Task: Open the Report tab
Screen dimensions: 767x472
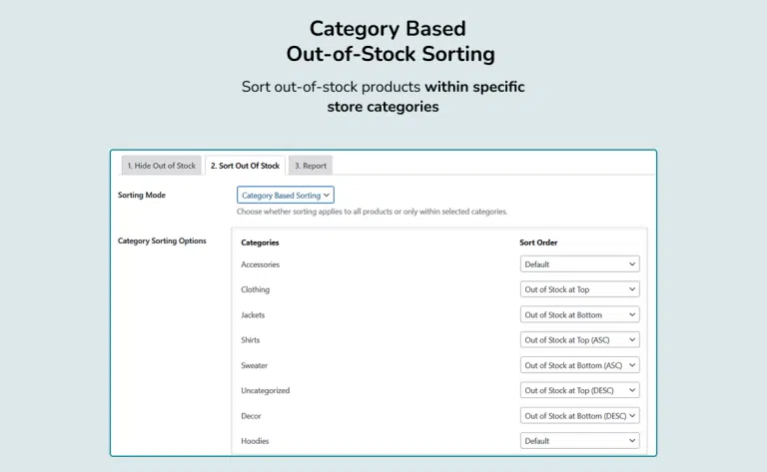Action: tap(310, 166)
